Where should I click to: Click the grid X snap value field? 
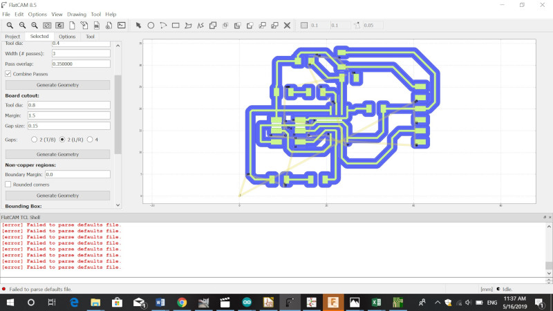[319, 26]
